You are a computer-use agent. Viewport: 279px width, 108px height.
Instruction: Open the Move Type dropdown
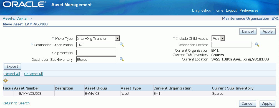click(98, 38)
